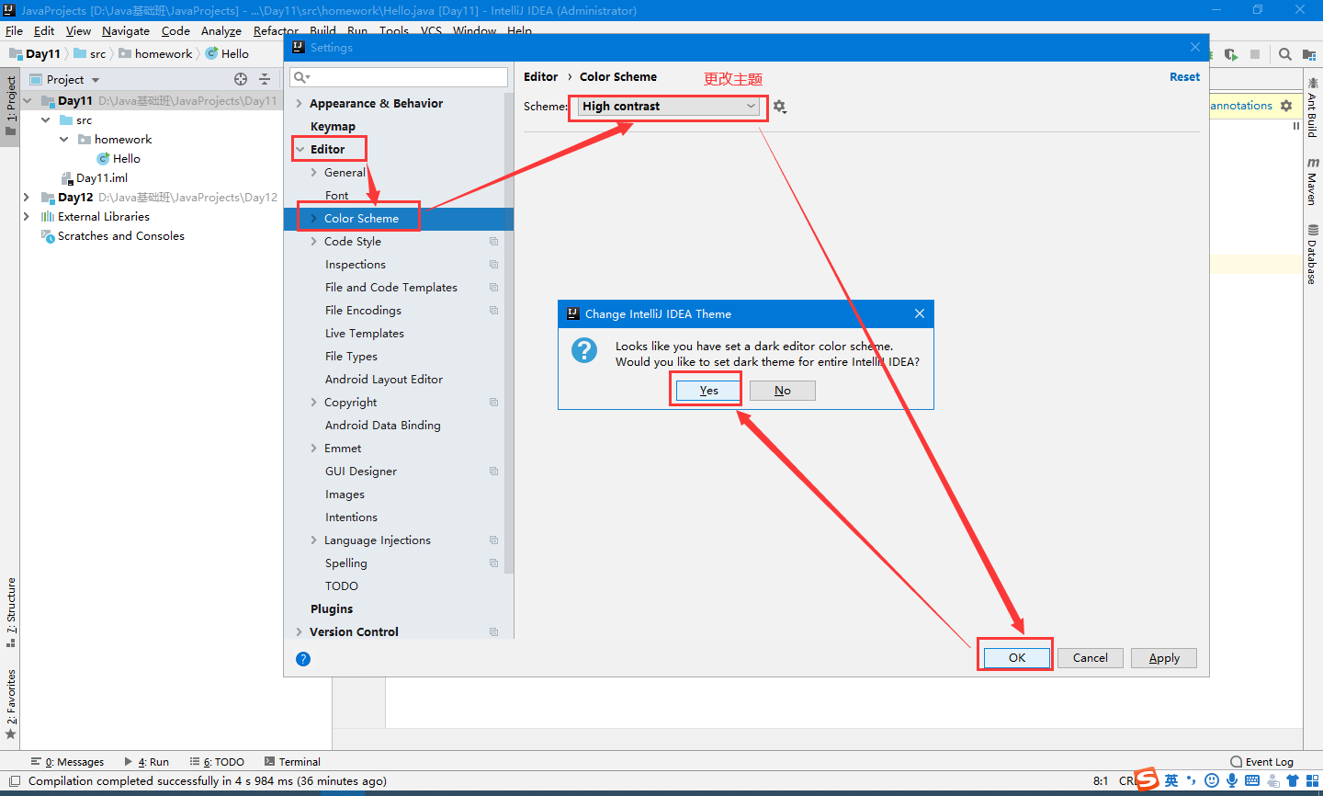Collapse the homework package in Project tree
The height and width of the screenshot is (796, 1323).
(64, 139)
